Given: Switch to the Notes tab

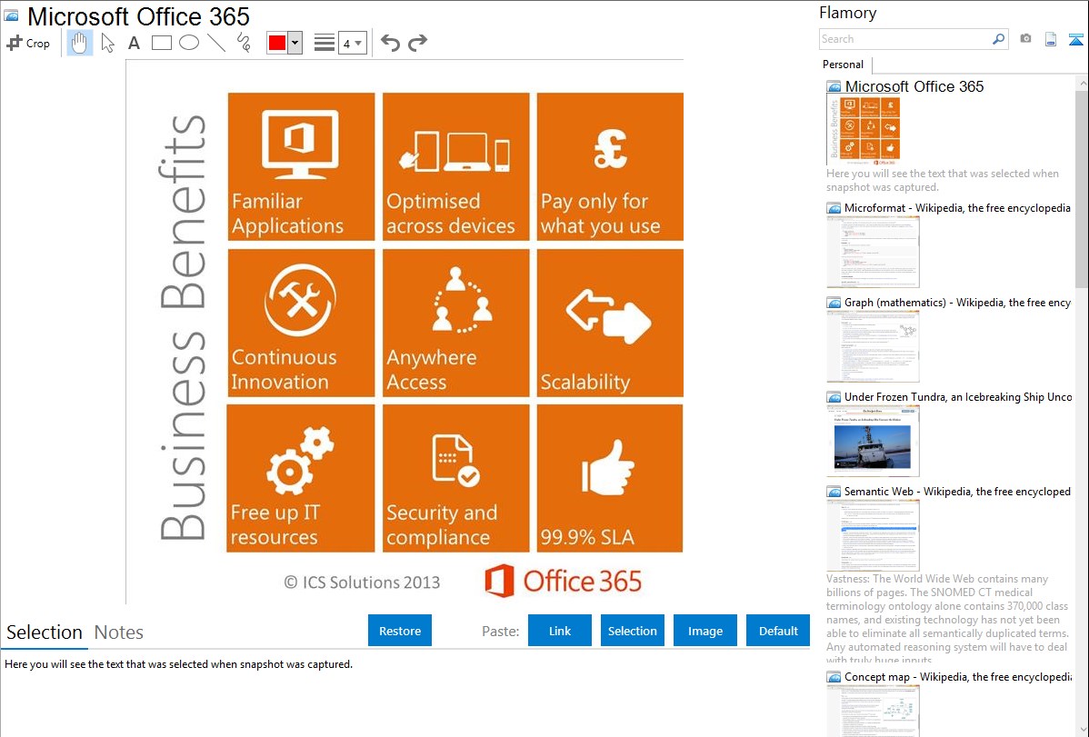Looking at the screenshot, I should click(119, 632).
